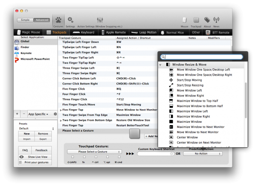Collapse the Window Resize & Move group
Viewport: 257px width, 186px height.
[161, 64]
